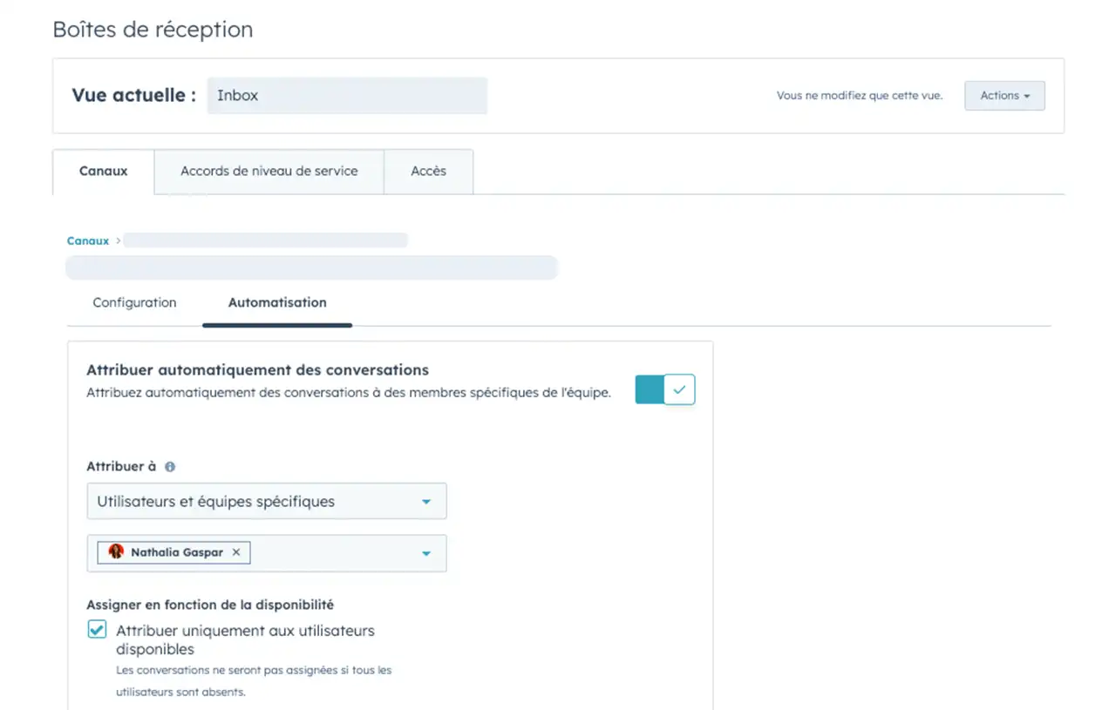Open the Accords de niveau de service tab

click(x=269, y=172)
